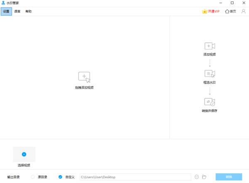Select the 自定义 radio button
This screenshot has height=183, width=249.
[60, 177]
